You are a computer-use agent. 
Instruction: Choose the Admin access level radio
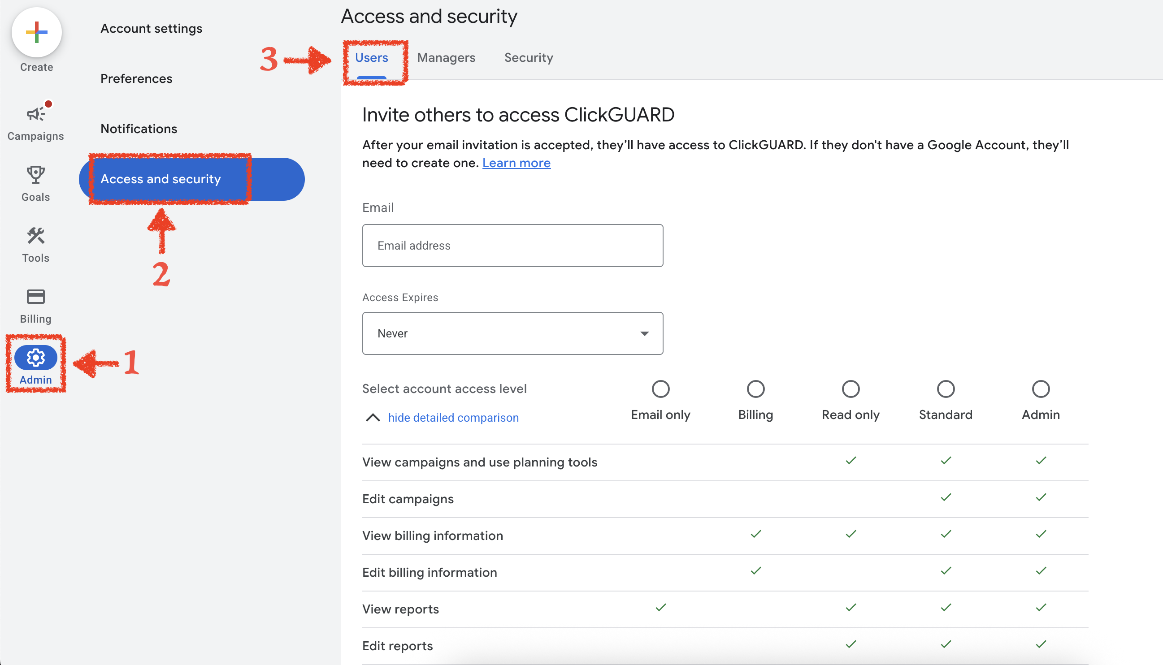[1041, 389]
